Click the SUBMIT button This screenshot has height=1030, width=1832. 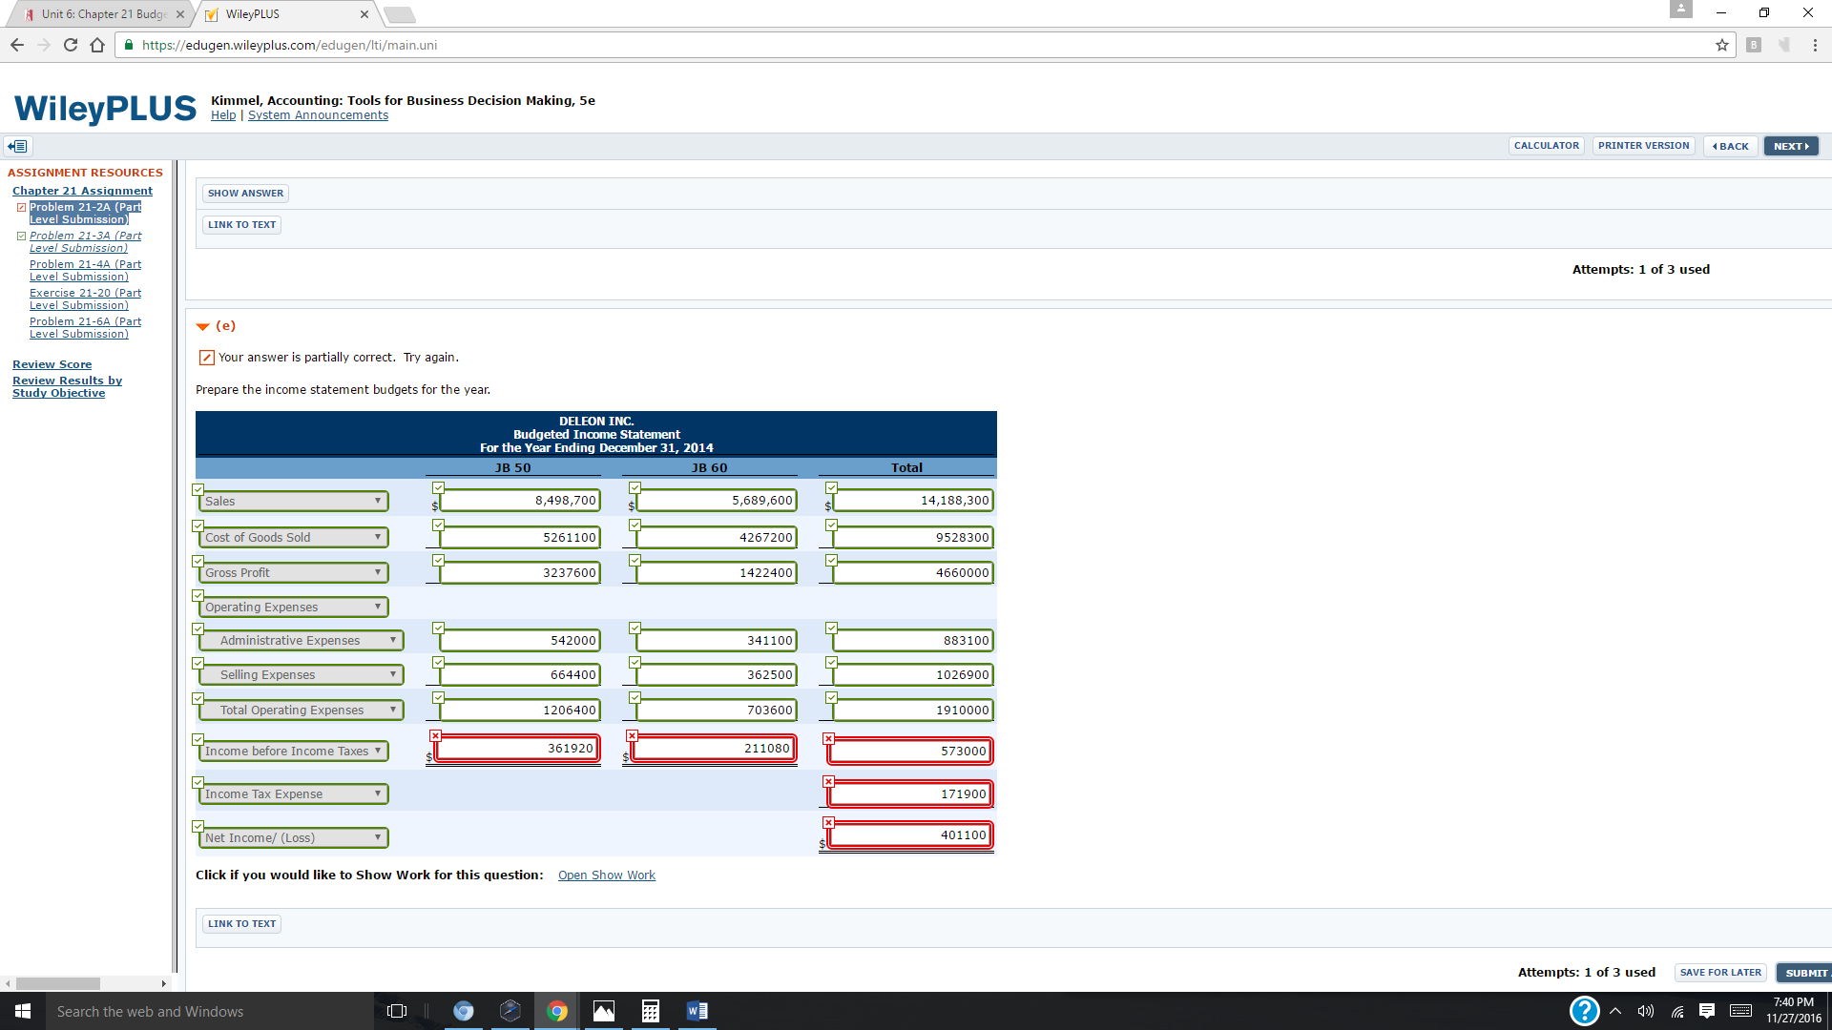click(1805, 973)
